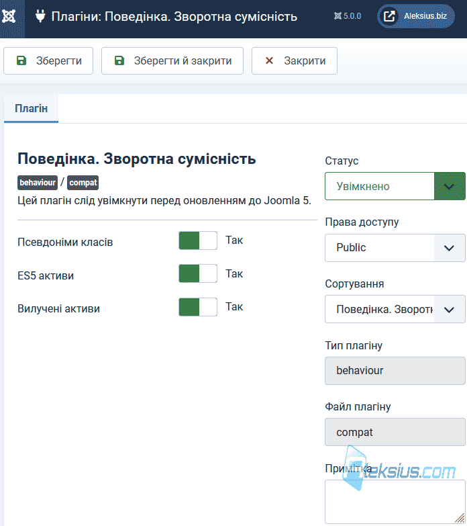The width and height of the screenshot is (467, 526).
Task: Toggle the ES5 активи switch
Action: pos(198,273)
